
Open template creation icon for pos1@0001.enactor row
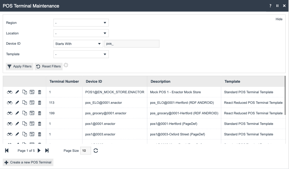point(32,123)
